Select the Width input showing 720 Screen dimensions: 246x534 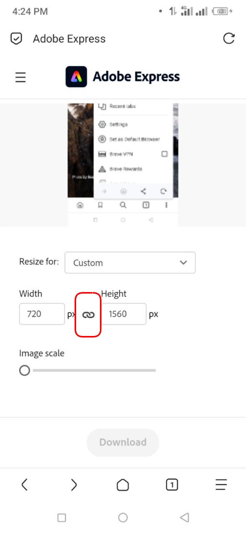42,314
